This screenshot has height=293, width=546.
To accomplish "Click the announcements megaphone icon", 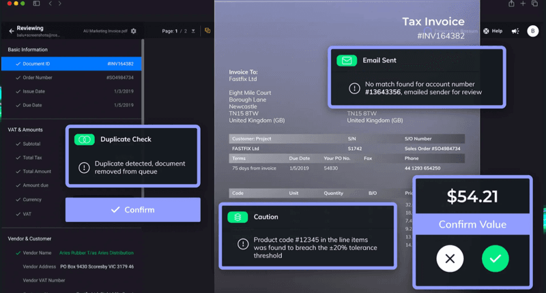I will click(515, 31).
